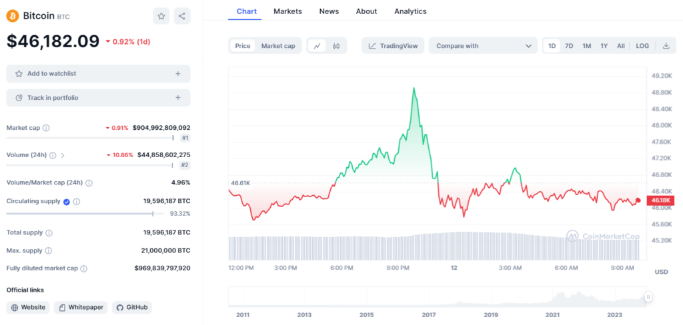Select the 7D time range
Viewport: 683px width, 325px height.
pyautogui.click(x=569, y=46)
